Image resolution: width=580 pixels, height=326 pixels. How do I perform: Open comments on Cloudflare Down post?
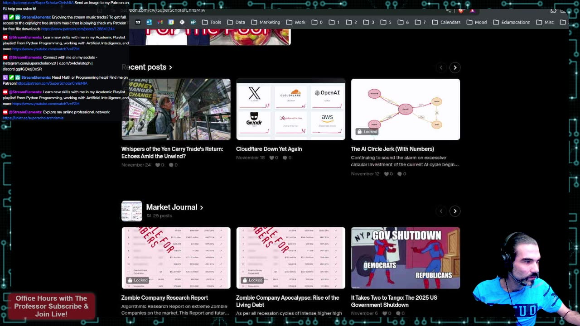(287, 158)
